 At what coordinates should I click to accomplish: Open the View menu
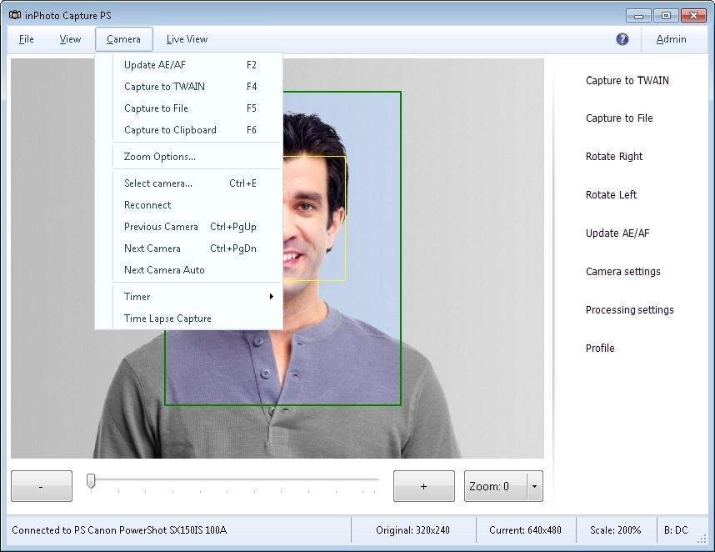(x=71, y=39)
